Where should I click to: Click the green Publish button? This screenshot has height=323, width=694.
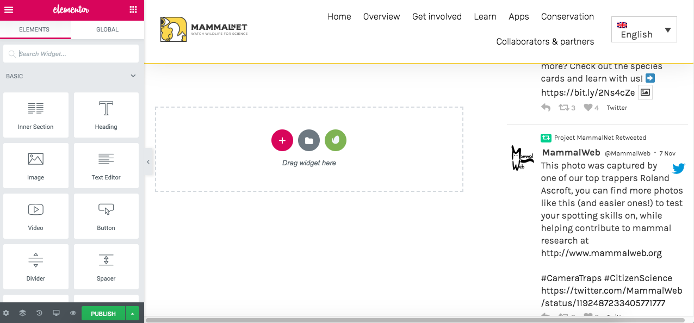point(103,314)
